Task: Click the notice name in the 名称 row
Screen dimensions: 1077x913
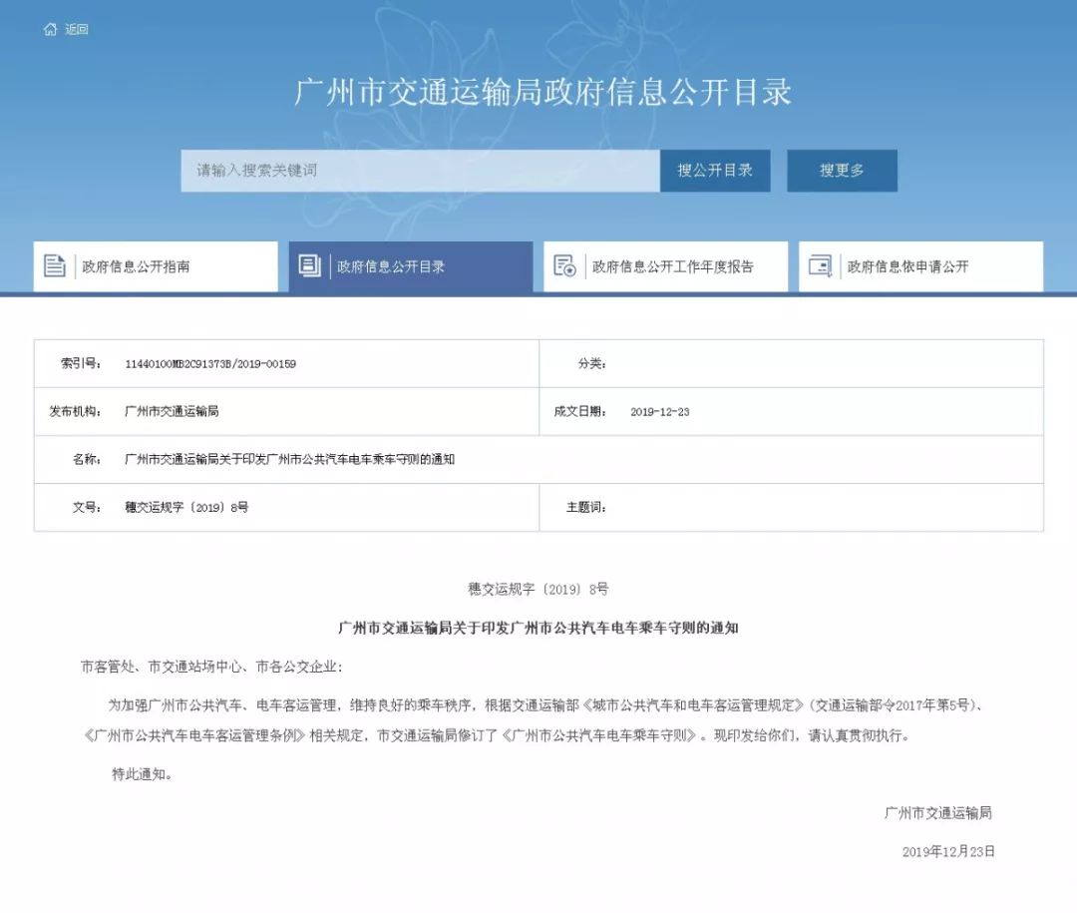Action: (289, 460)
